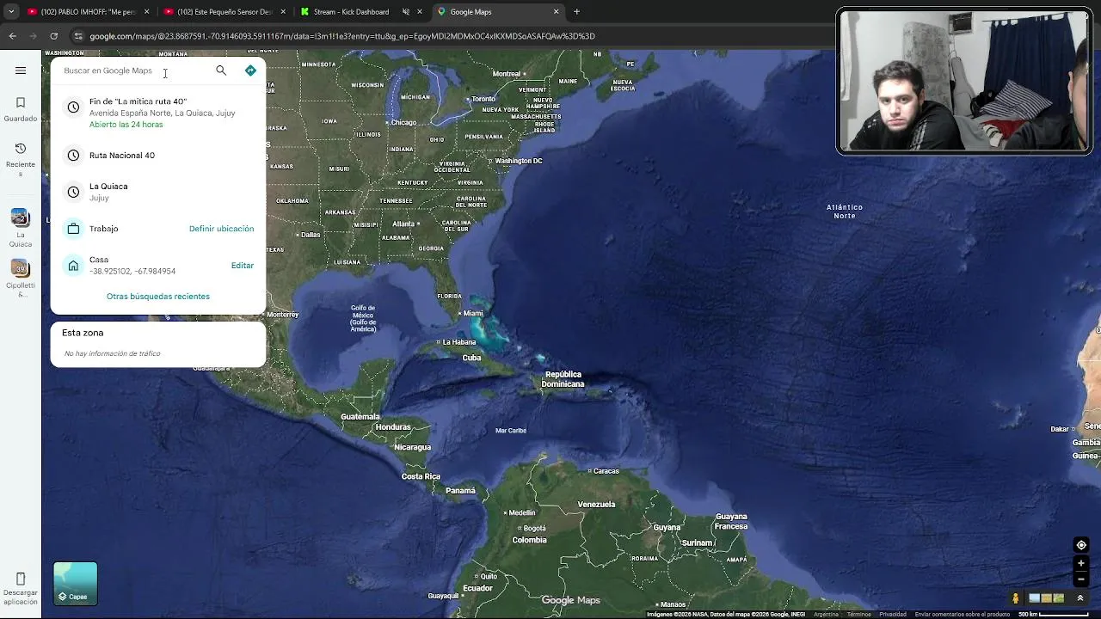
Task: Click the Mar Caribe label
Action: point(511,431)
